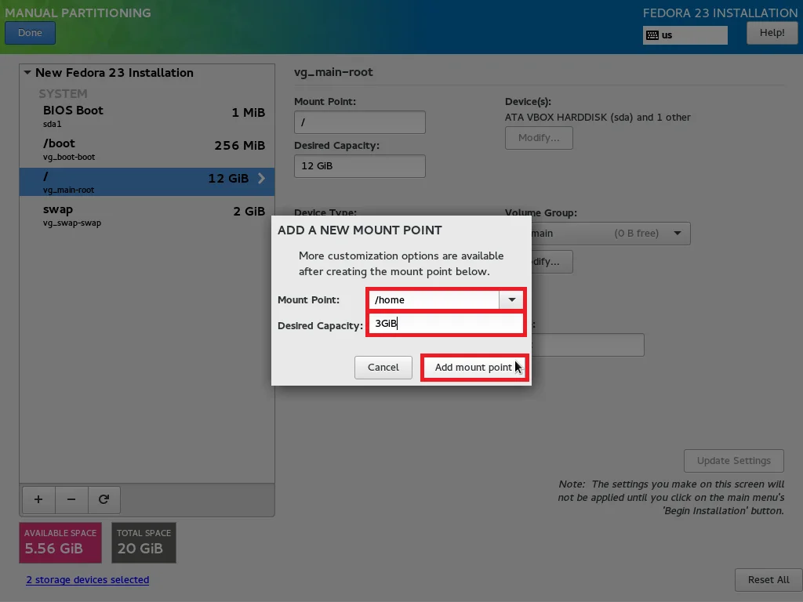Viewport: 803px width, 602px height.
Task: Click the Done button
Action: click(x=31, y=33)
